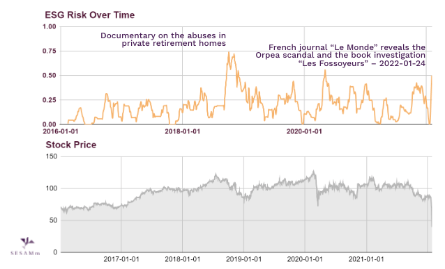Click the final stock price crash point

[432, 227]
